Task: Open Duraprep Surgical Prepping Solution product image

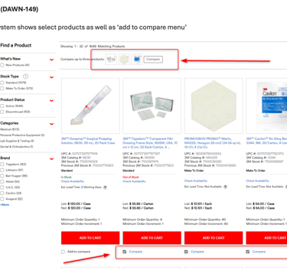Action: coord(90,106)
